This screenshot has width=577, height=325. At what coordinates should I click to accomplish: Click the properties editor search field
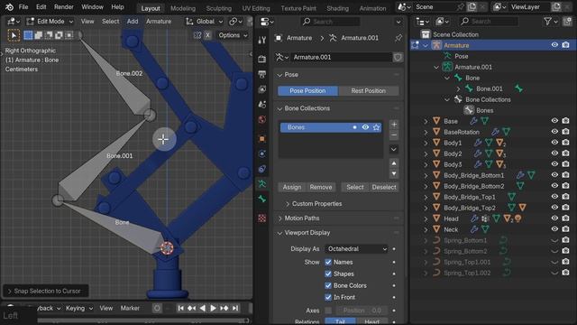[330, 22]
